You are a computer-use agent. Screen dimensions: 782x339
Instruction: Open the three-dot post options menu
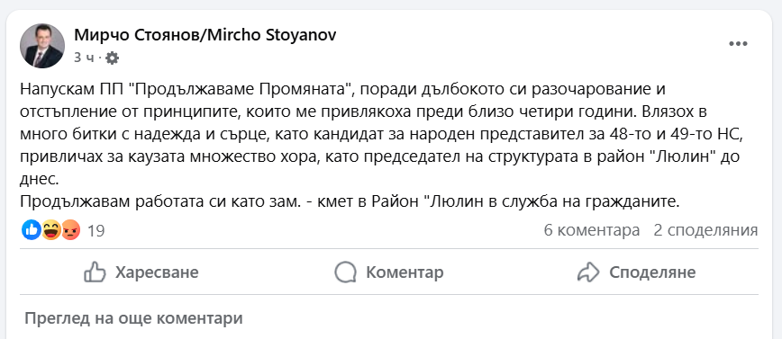click(x=738, y=44)
